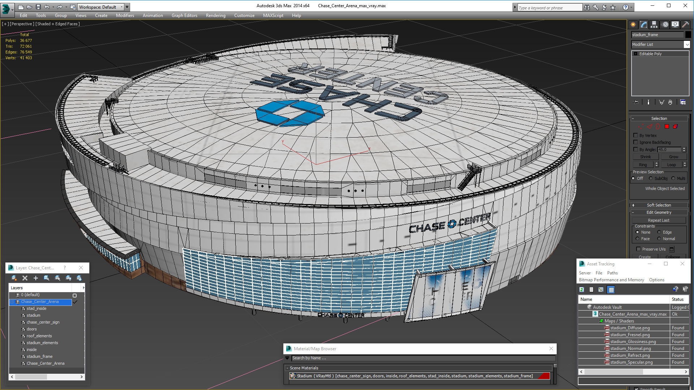Select Polygon sub-object level icon
Screen dimensions: 694x390
(667, 126)
